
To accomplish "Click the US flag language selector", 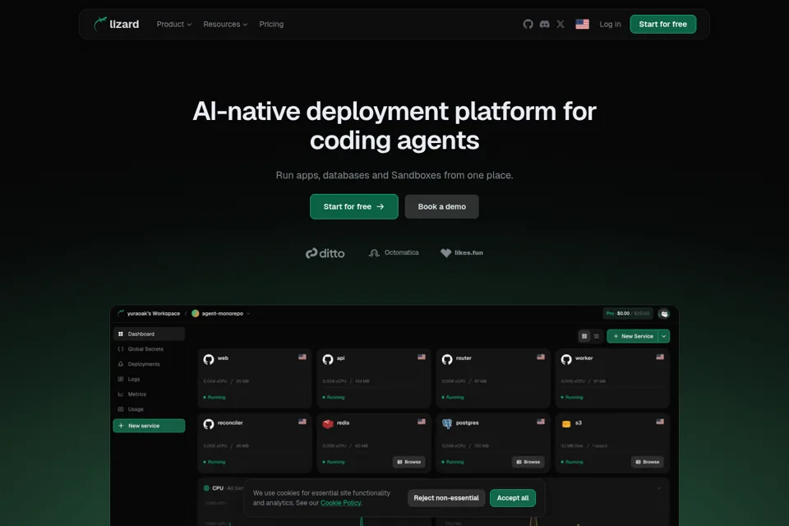I will tap(582, 24).
